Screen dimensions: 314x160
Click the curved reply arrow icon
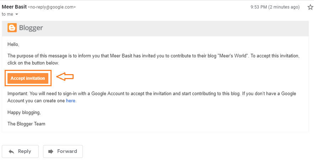click(x=11, y=151)
